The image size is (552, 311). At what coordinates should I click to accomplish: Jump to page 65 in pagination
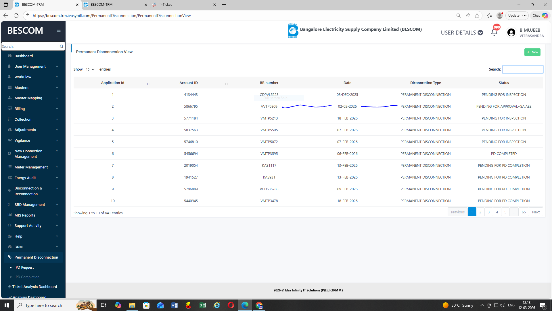tap(524, 212)
